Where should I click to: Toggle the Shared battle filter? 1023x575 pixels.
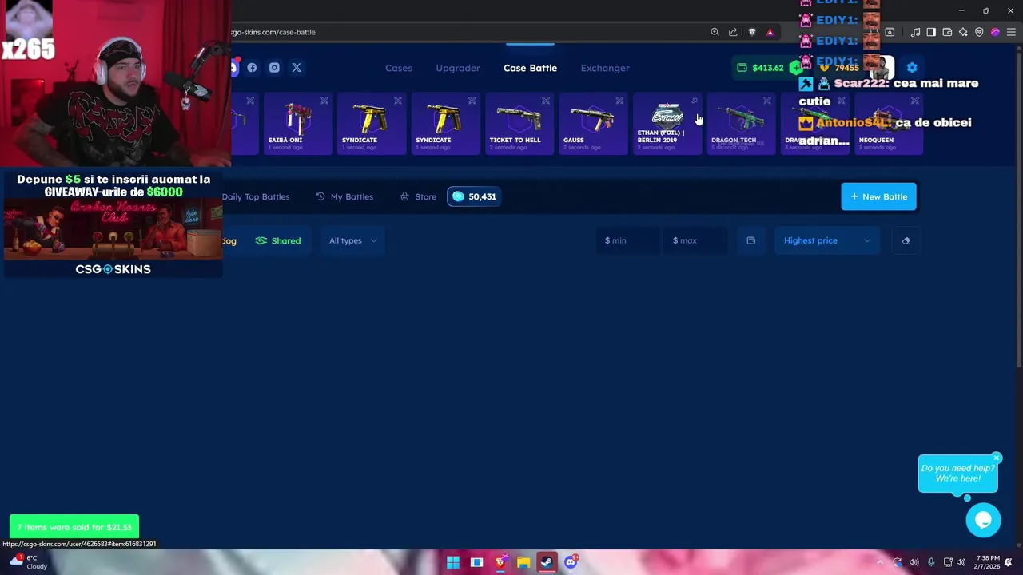(x=278, y=240)
